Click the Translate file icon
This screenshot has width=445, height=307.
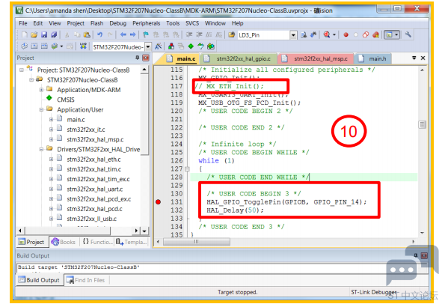25,46
